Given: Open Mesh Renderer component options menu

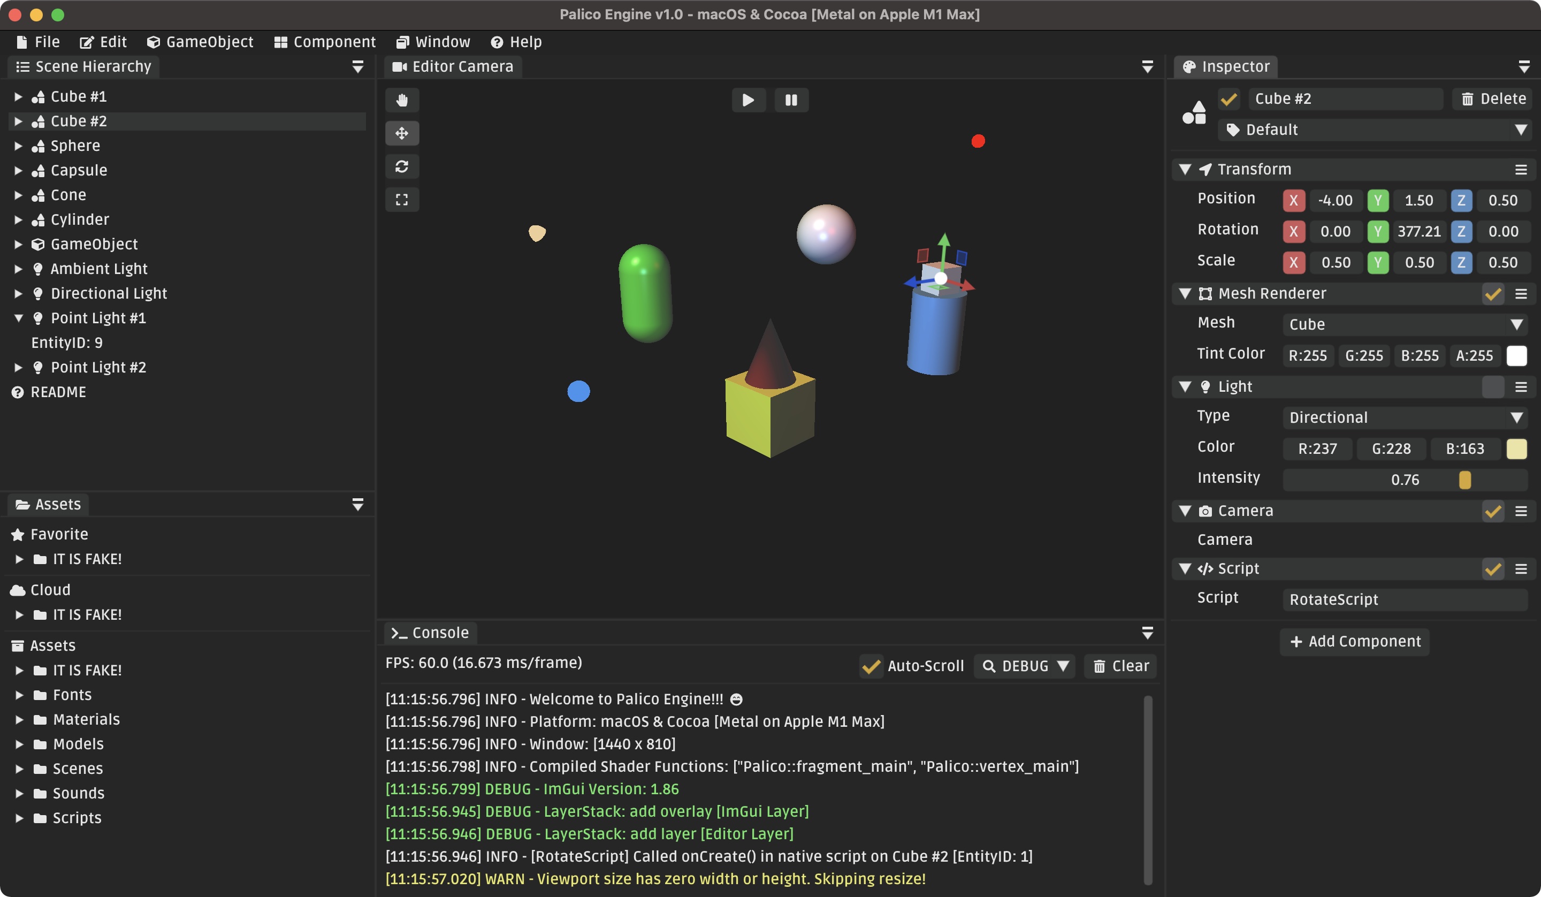Looking at the screenshot, I should click(x=1521, y=294).
